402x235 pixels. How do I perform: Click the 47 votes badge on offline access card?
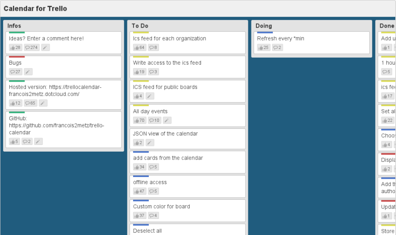pyautogui.click(x=139, y=191)
